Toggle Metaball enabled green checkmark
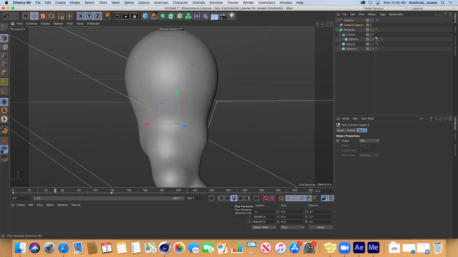The image size is (458, 257). [x=372, y=30]
